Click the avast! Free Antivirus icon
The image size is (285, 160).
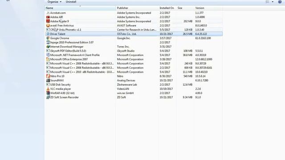[48, 26]
